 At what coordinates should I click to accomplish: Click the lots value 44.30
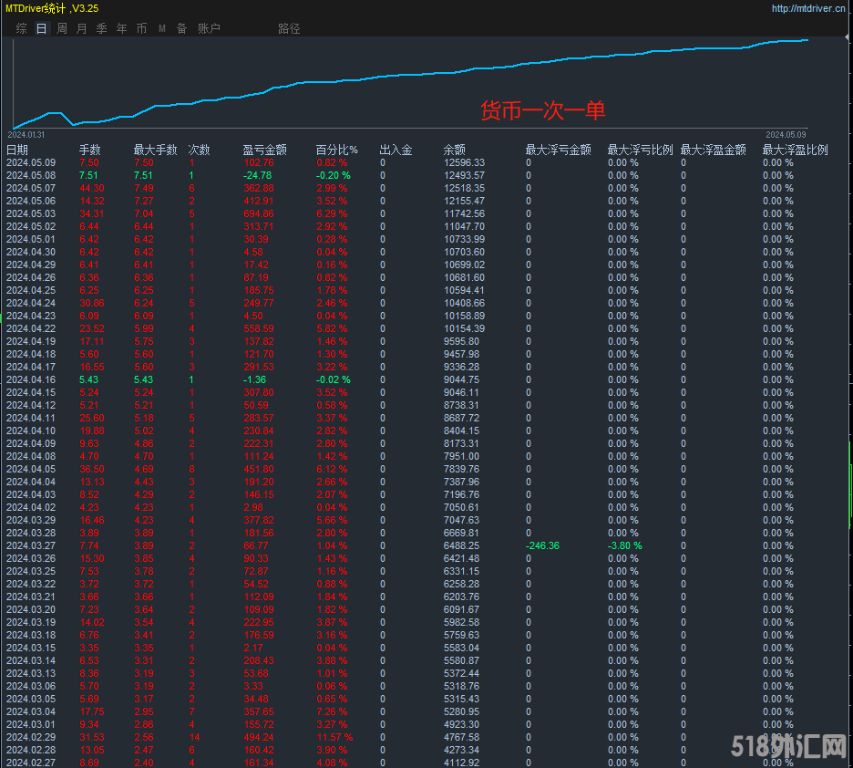pos(92,188)
